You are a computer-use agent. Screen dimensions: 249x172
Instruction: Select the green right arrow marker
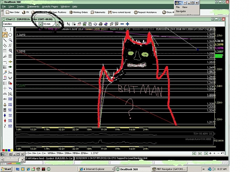[x=10, y=67]
